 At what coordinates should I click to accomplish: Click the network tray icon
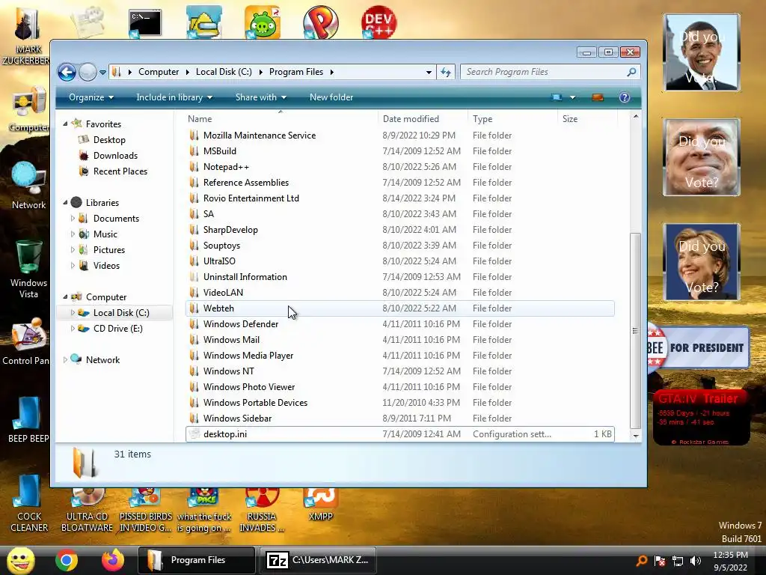(678, 561)
